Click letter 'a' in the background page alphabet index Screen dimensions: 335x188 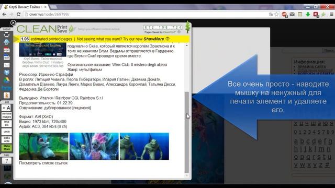296,142
